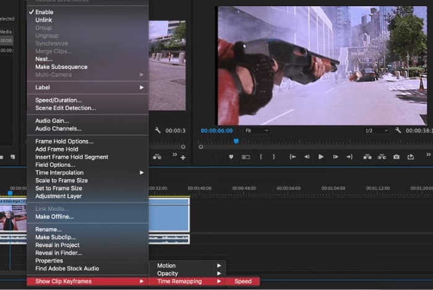Go to Out point in Program Monitor
Image resolution: width=433 pixels, height=290 pixels.
click(x=349, y=156)
